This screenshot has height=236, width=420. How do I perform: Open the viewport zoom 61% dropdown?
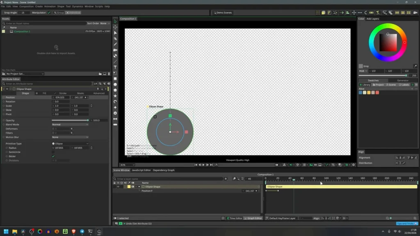coord(127,165)
